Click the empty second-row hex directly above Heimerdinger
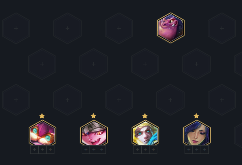242x165 pixels. pyautogui.click(x=42, y=64)
